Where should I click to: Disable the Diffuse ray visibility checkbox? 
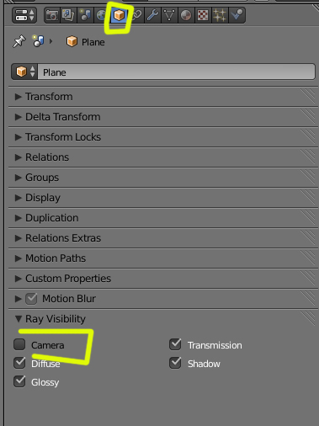(19, 363)
